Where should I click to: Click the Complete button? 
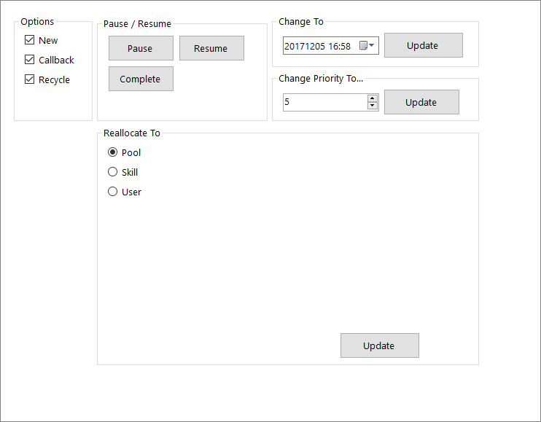[141, 79]
